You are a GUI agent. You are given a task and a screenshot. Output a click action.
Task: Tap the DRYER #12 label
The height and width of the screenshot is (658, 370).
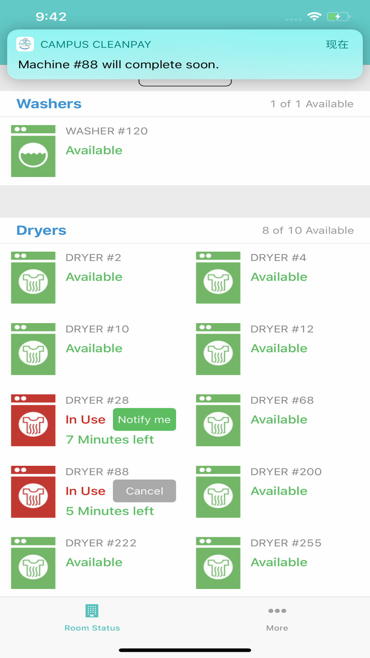tap(282, 329)
